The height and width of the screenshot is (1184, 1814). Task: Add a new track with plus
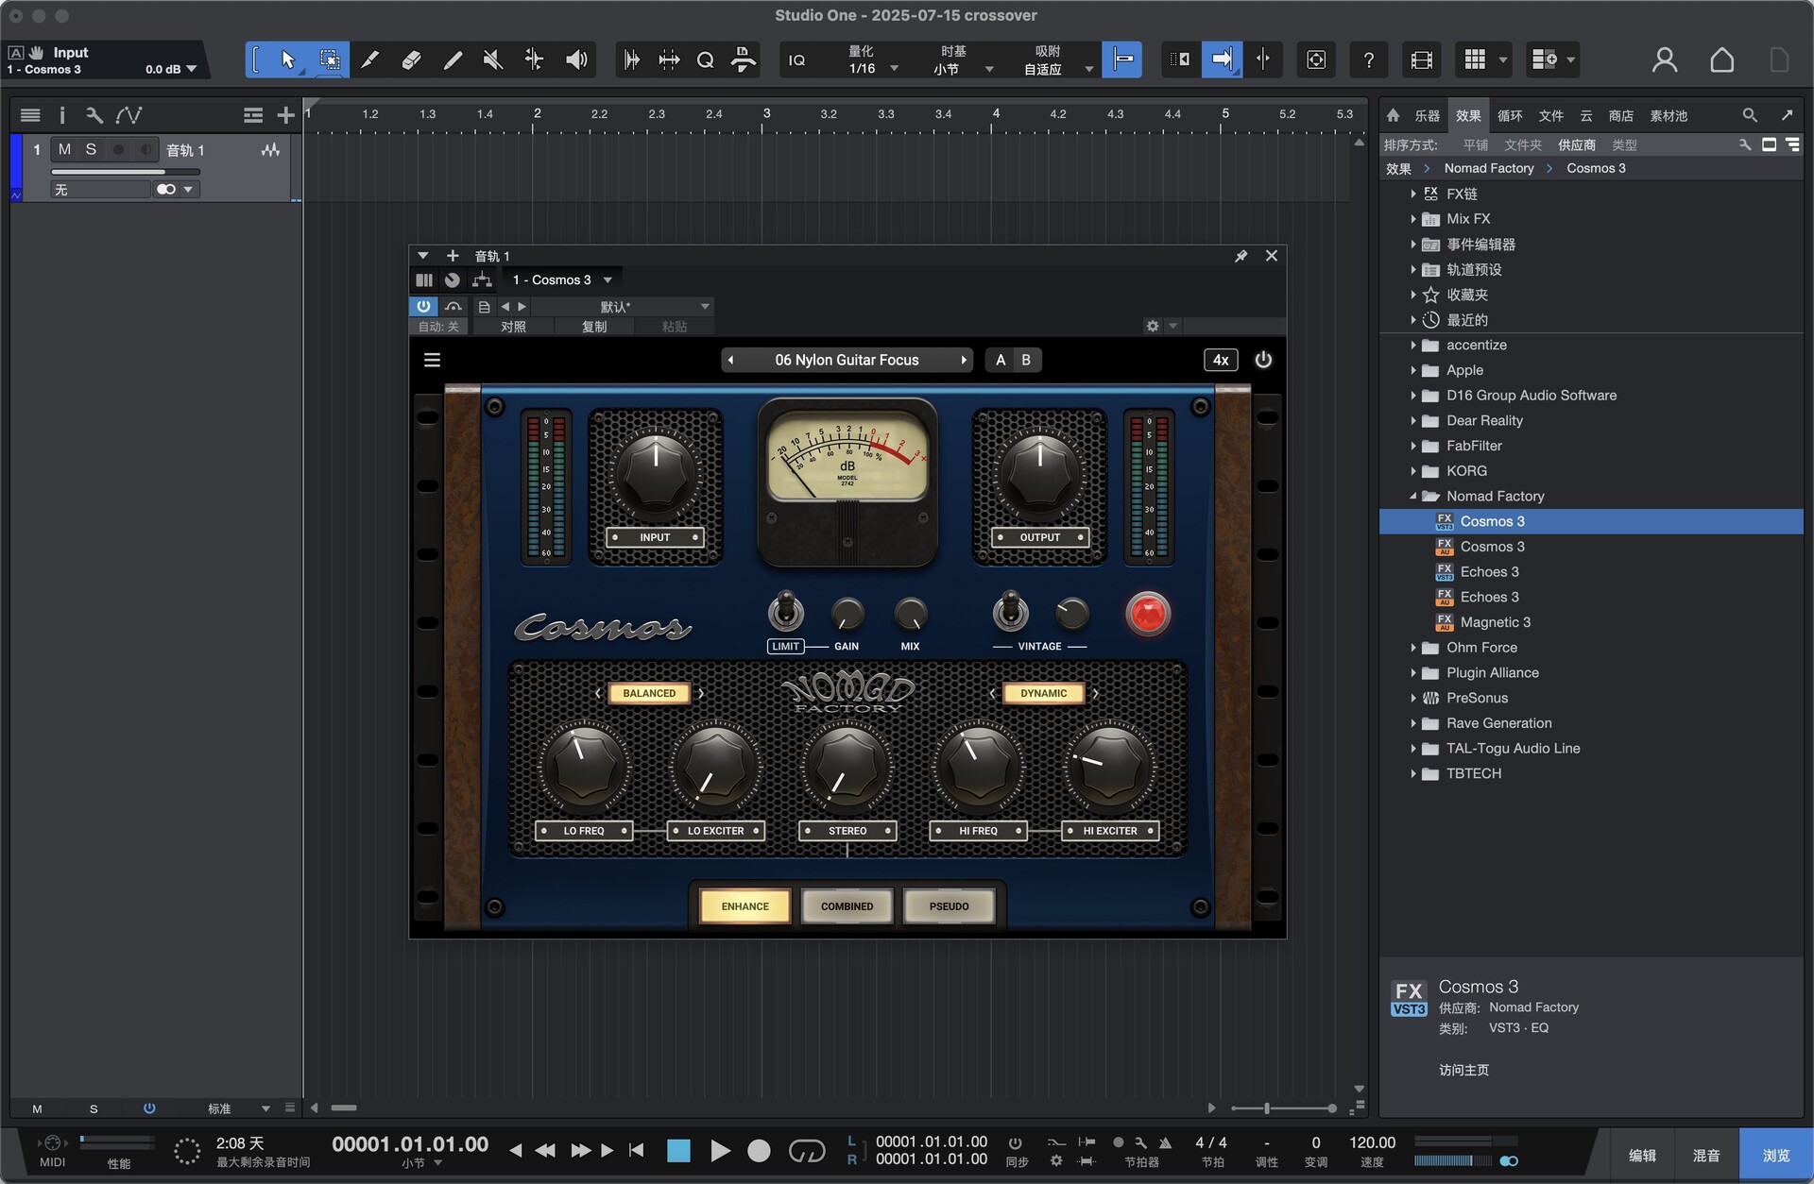[285, 115]
